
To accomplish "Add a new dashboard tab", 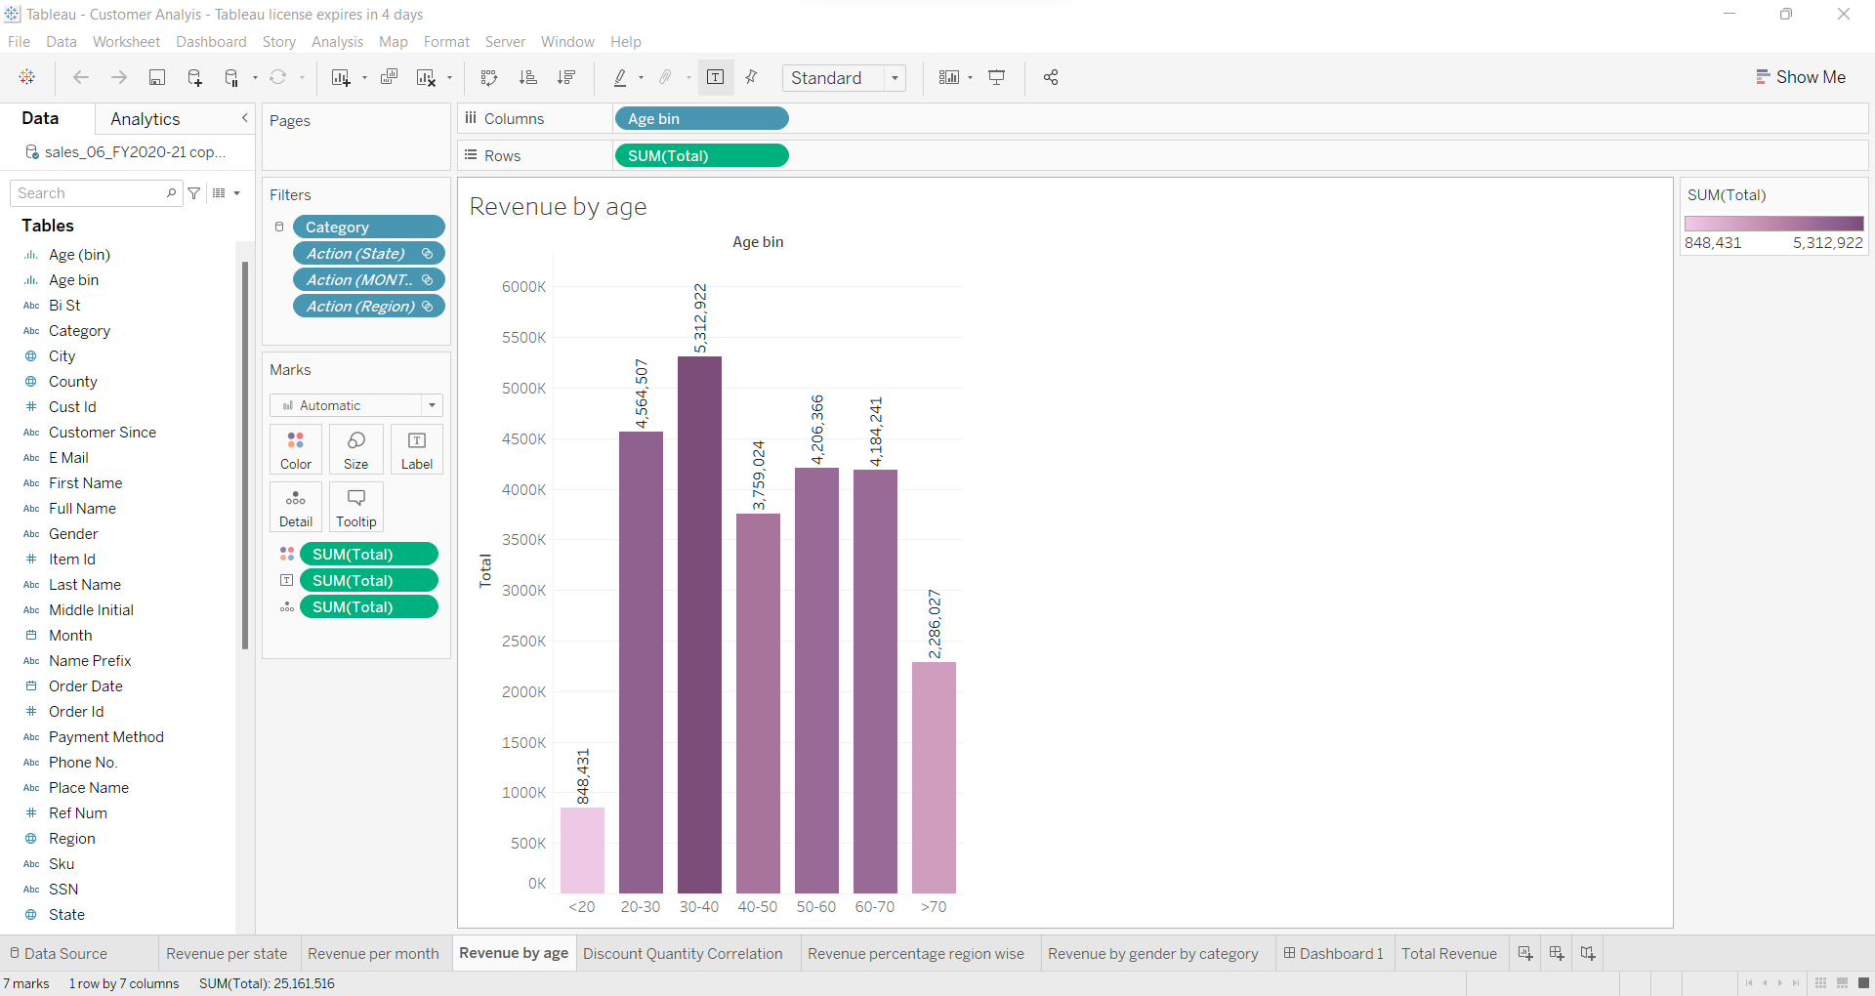I will coord(1557,953).
